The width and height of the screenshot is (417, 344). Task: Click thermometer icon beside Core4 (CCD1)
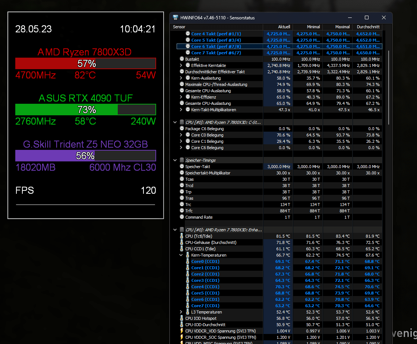[x=187, y=287]
